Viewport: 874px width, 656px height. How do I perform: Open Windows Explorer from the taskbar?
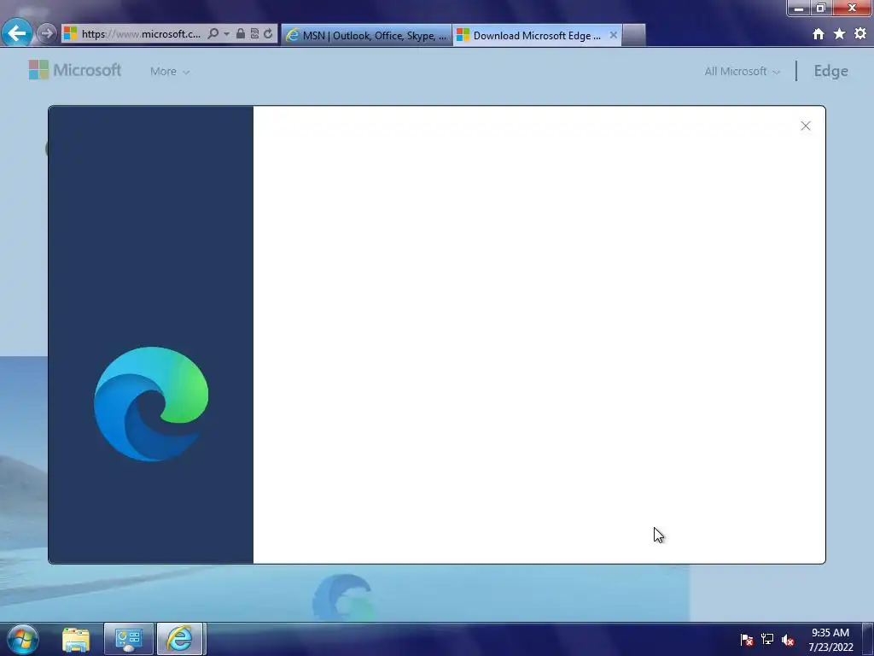point(76,639)
